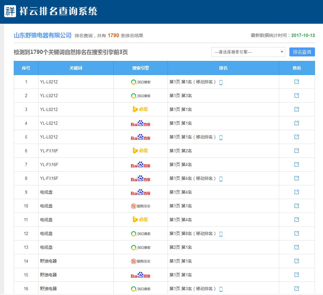Open view icon for row 6 YL-FX16F

pos(297,151)
